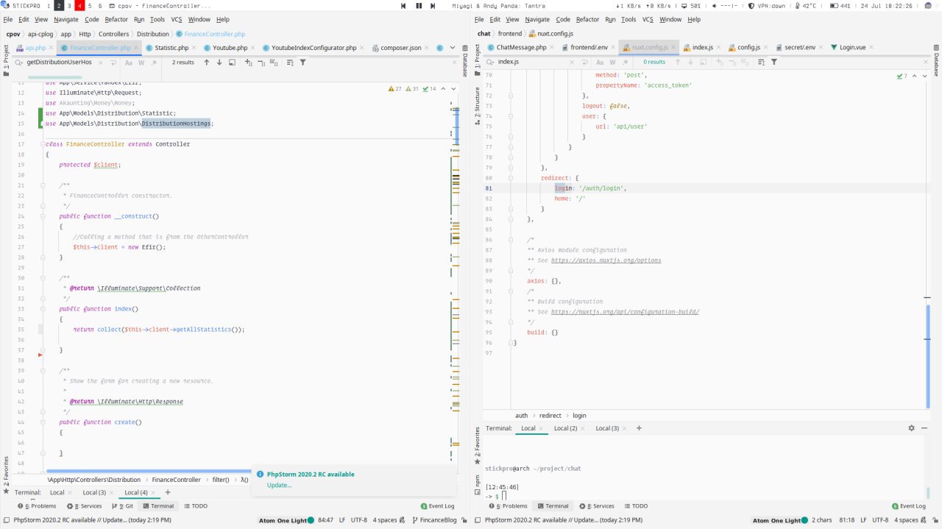Open find results in tool window, left editor
This screenshot has width=942, height=529.
coord(232,62)
